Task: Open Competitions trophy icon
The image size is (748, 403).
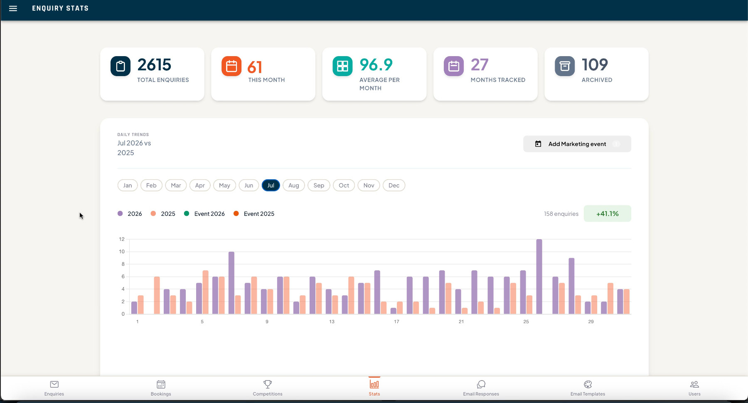Action: 268,384
